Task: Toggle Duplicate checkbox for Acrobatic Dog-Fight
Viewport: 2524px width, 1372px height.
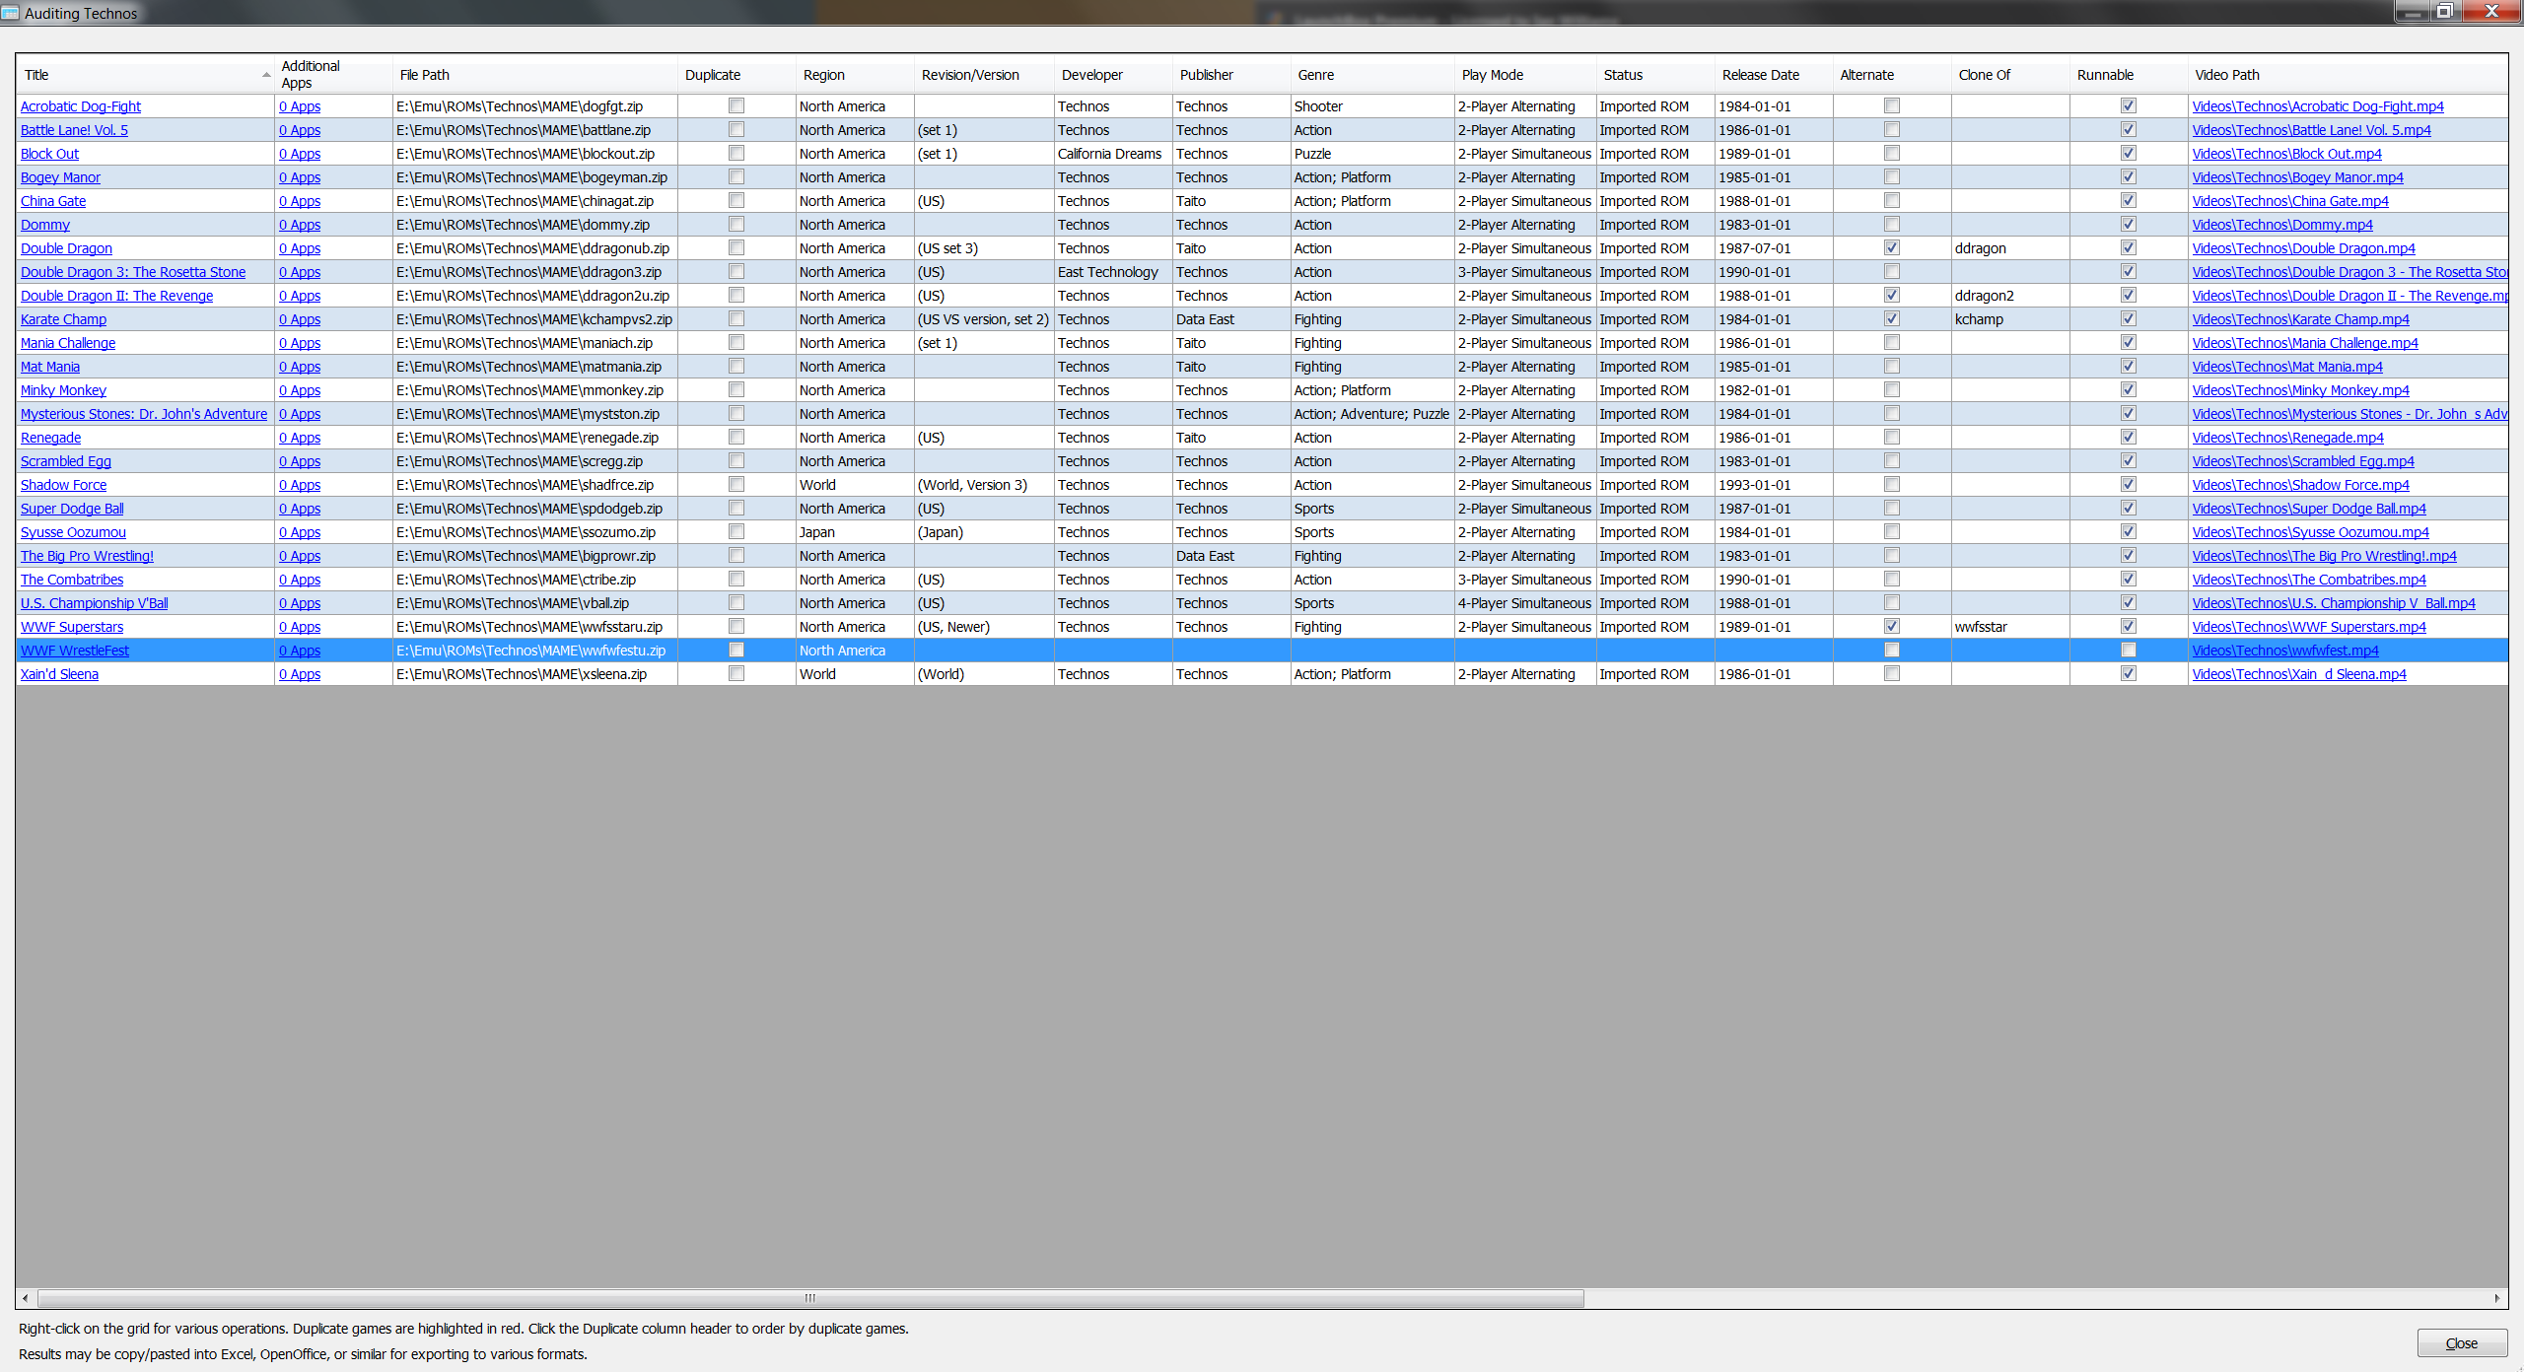Action: [x=736, y=105]
